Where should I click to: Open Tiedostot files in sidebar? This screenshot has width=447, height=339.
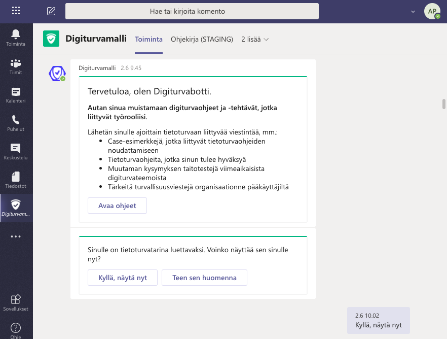point(16,180)
